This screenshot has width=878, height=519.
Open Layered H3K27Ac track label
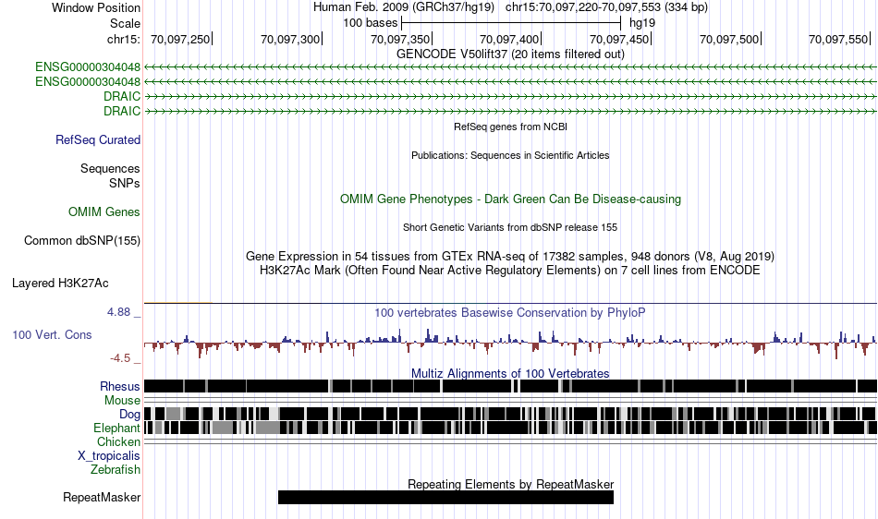coord(60,283)
